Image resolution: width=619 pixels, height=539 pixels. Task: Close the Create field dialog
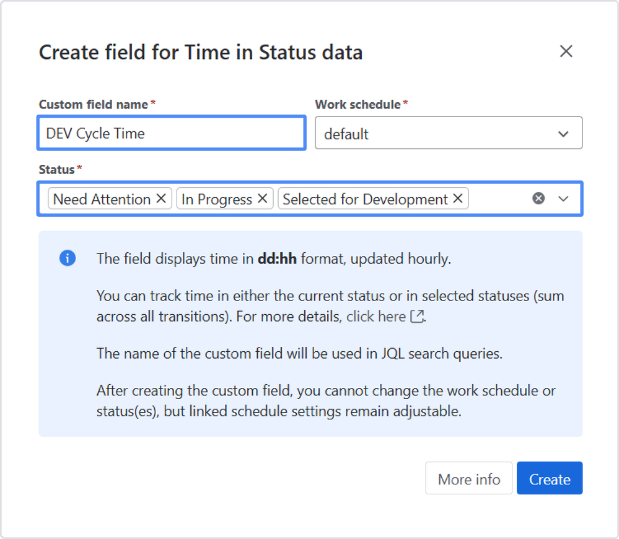coord(566,51)
